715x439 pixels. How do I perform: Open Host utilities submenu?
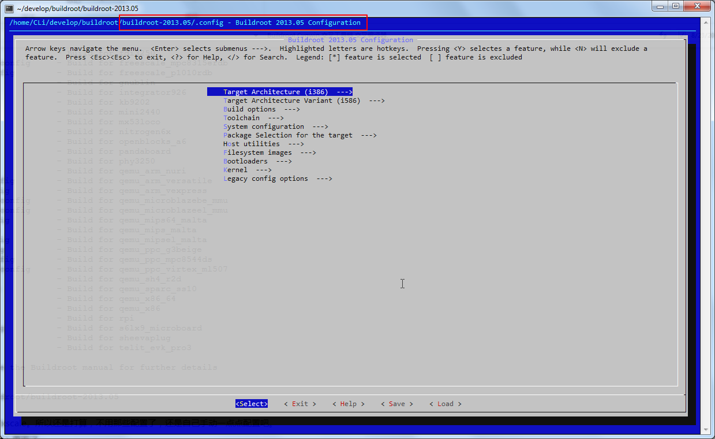point(264,144)
